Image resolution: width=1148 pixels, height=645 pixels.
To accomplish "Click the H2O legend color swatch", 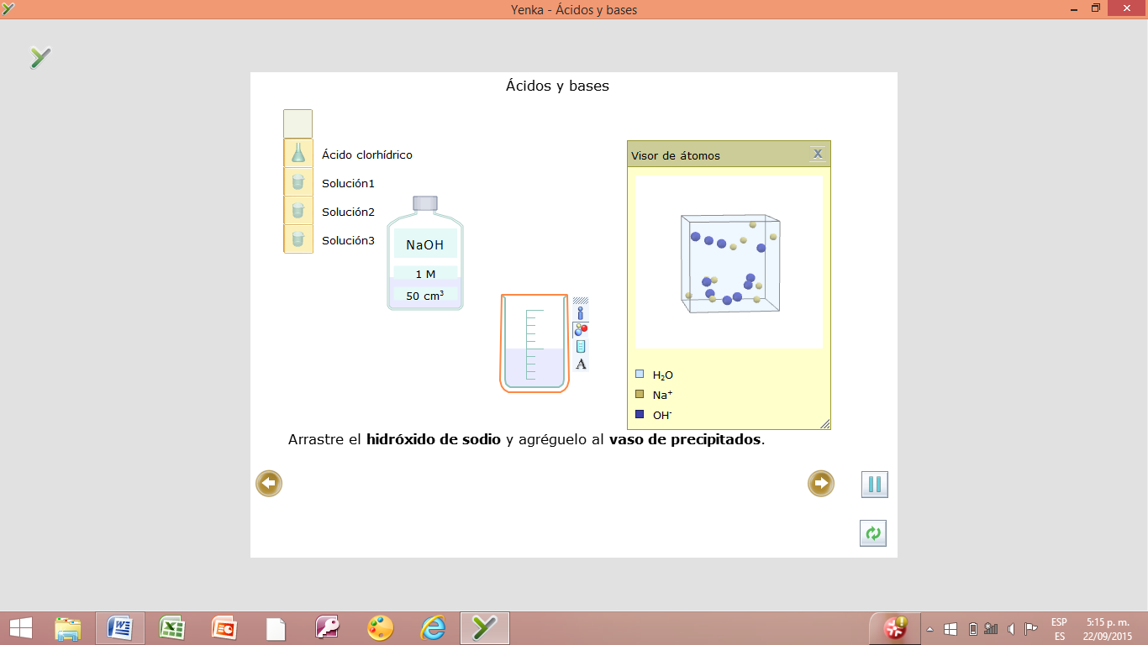I will (640, 375).
